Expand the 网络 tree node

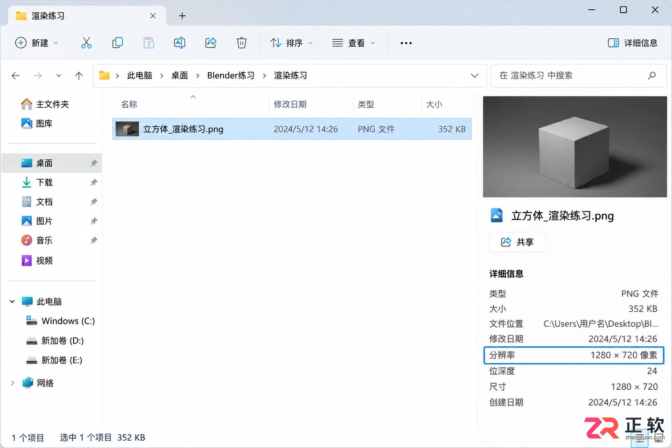tap(13, 383)
